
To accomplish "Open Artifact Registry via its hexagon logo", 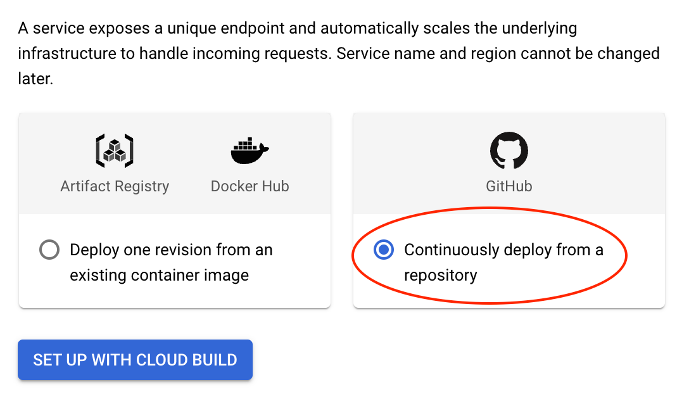I will click(x=115, y=151).
